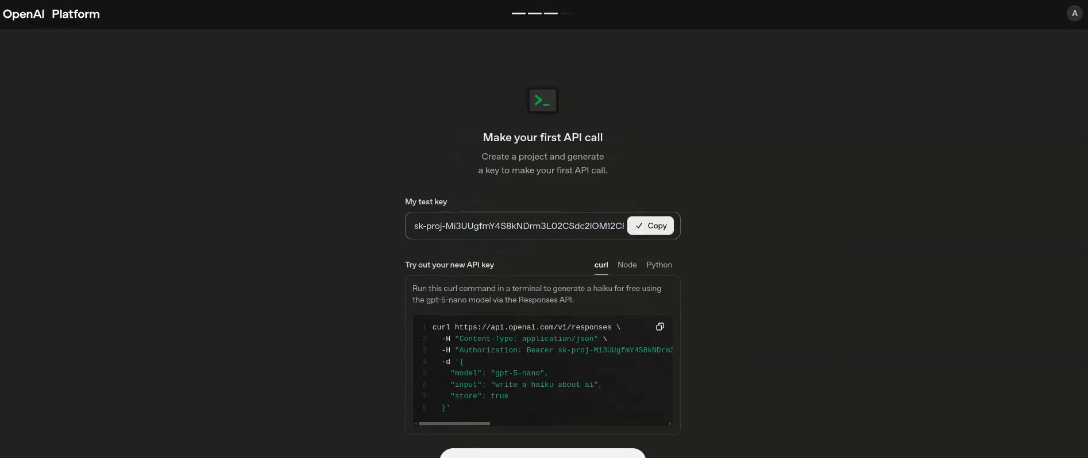
Task: Click the right scroll arrow of the code block
Action: [x=669, y=424]
